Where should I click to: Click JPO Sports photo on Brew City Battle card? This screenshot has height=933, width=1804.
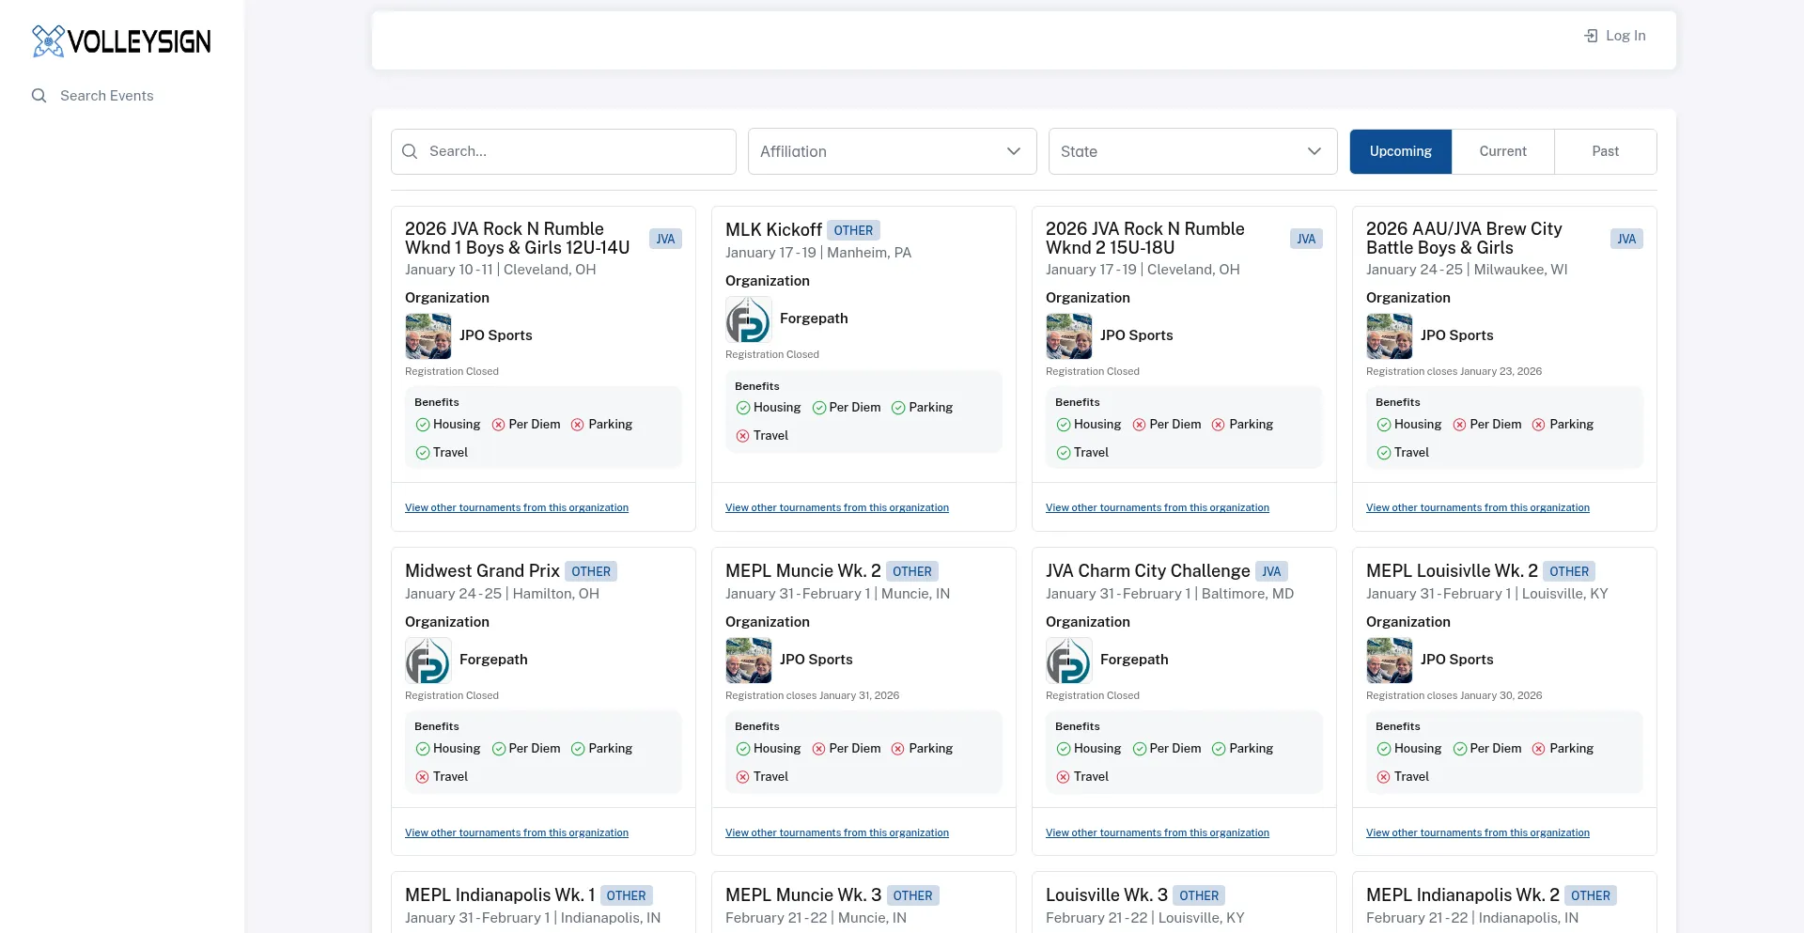click(1389, 336)
